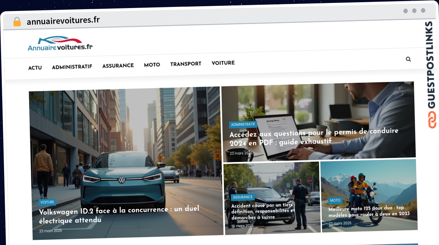Select the MOTO navigation item
This screenshot has height=245, width=439.
[x=152, y=65]
